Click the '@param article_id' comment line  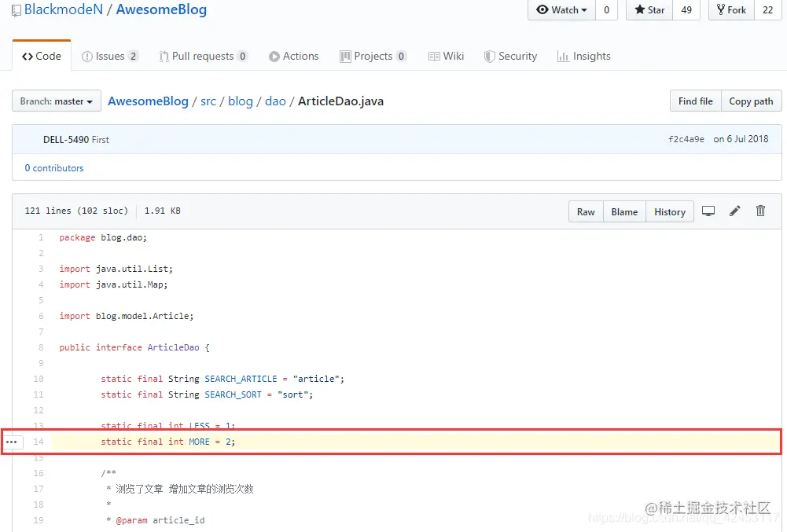[x=155, y=520]
